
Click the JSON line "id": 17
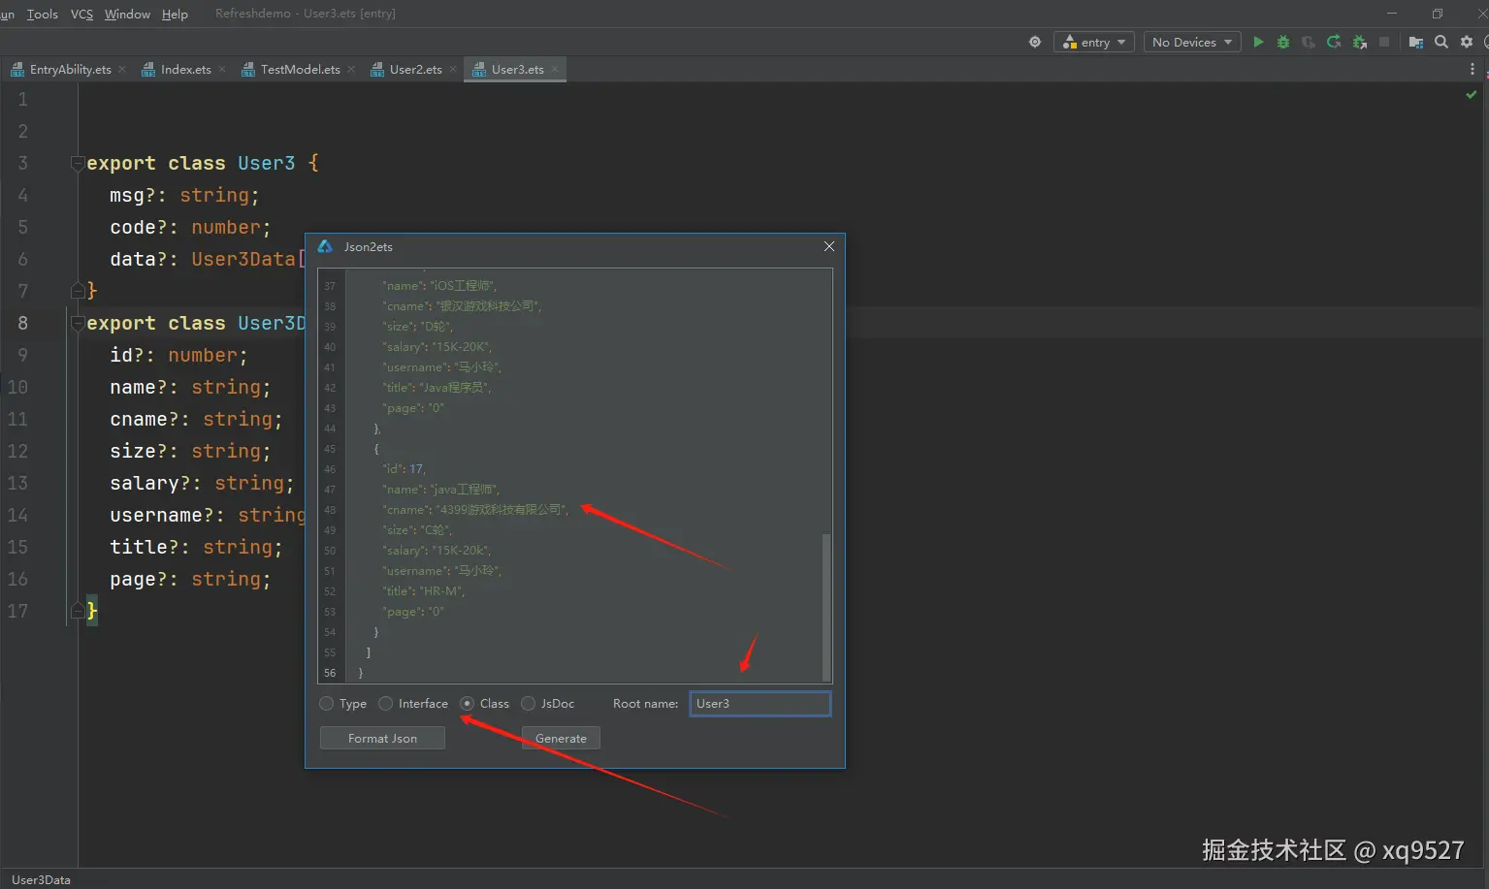(x=404, y=469)
